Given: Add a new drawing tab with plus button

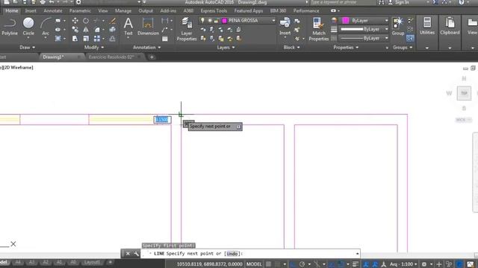Looking at the screenshot, I should click(152, 57).
